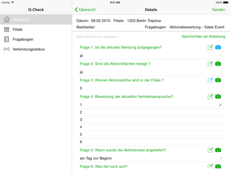Return to Übersicht via back label
The height and width of the screenshot is (173, 230).
click(87, 10)
